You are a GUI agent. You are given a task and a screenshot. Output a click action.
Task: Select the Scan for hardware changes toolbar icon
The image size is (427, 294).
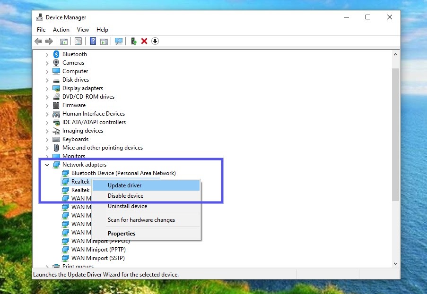119,41
